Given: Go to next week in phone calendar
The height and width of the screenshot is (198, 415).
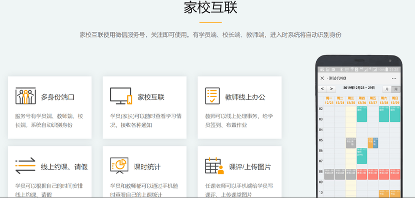Looking at the screenshot, I should (x=331, y=89).
